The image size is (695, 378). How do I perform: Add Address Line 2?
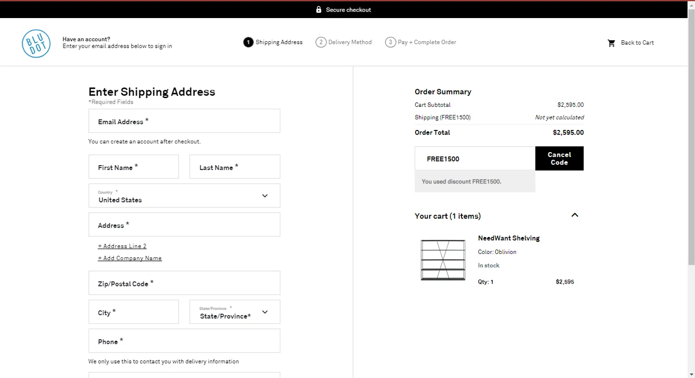pos(122,246)
